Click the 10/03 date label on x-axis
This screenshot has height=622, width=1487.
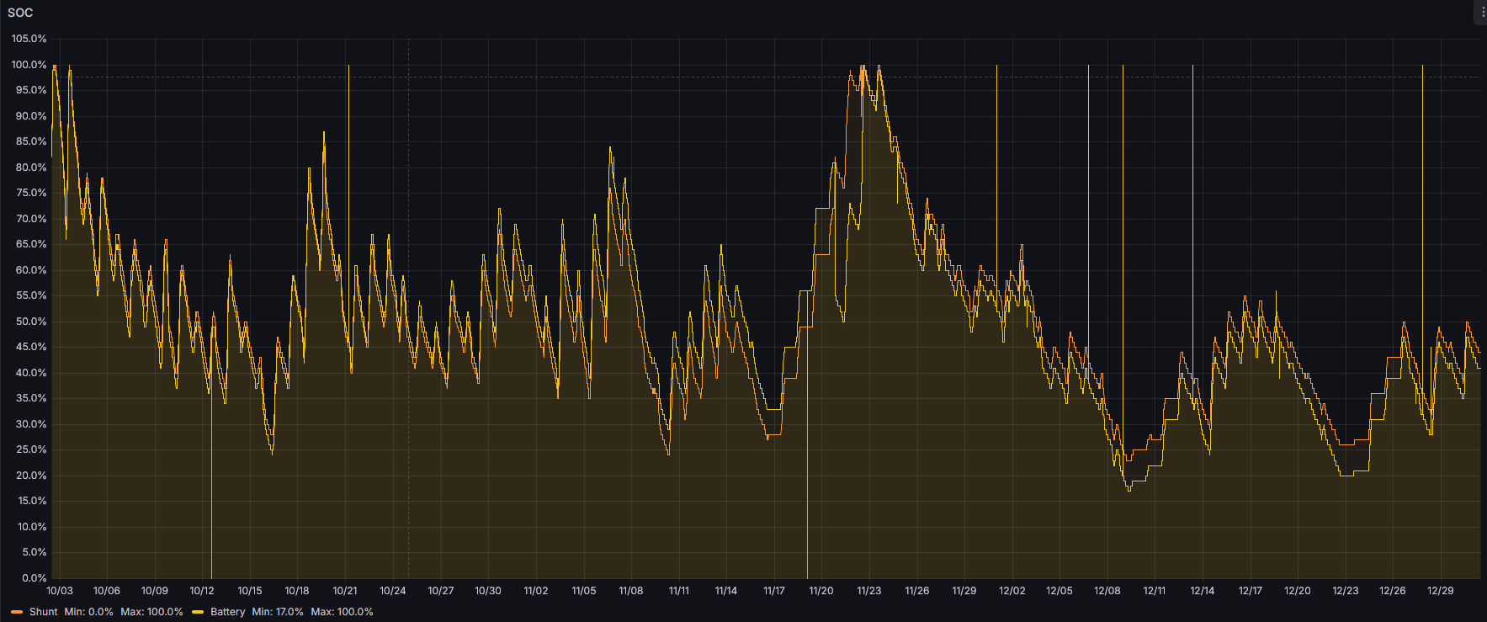[60, 591]
